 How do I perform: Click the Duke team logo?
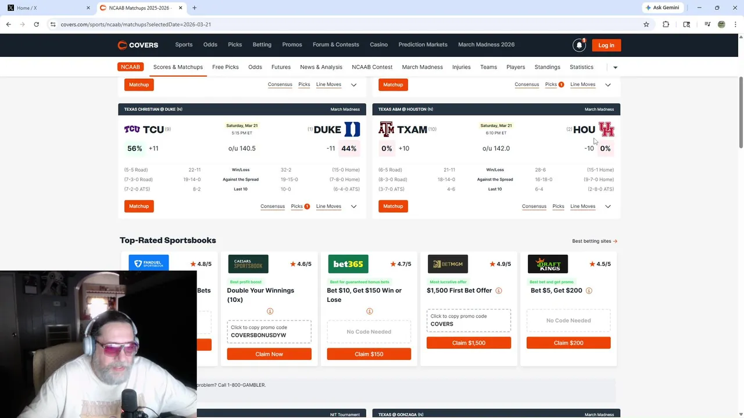tap(352, 129)
